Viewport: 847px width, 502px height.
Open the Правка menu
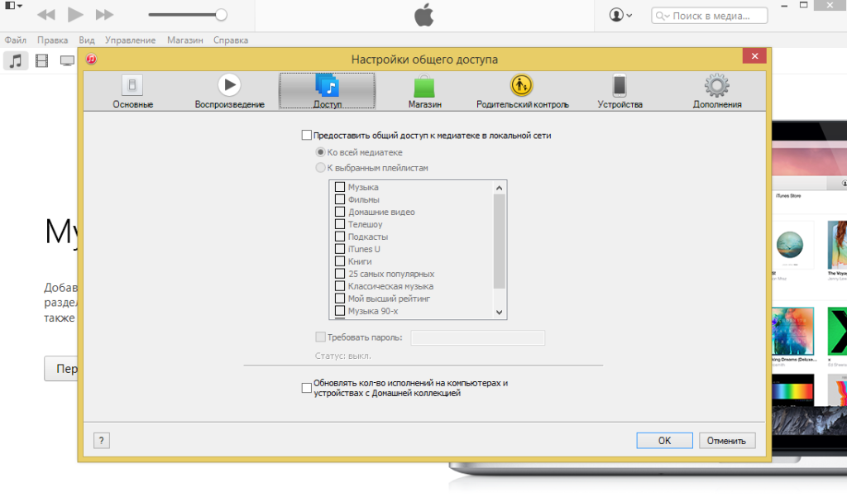[53, 41]
